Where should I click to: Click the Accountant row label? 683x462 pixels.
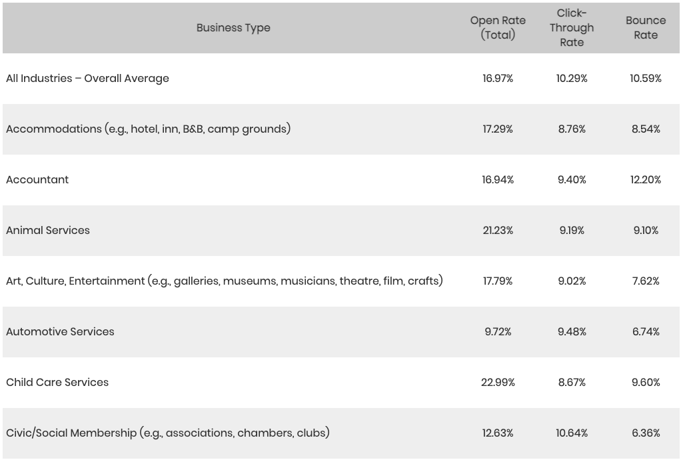pyautogui.click(x=37, y=180)
